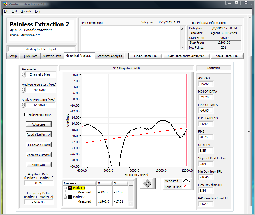Viewport: 255px width, 215px height.
Task: Select the Marker 2 row in Cursors
Action: click(79, 197)
